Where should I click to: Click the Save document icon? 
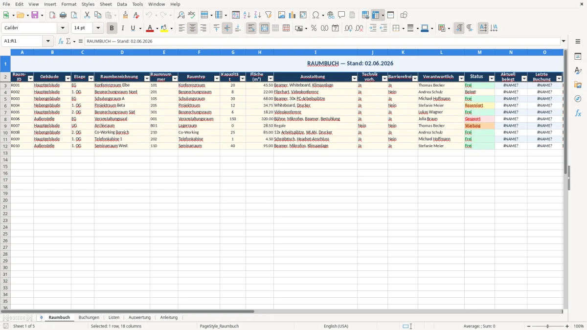(x=35, y=15)
